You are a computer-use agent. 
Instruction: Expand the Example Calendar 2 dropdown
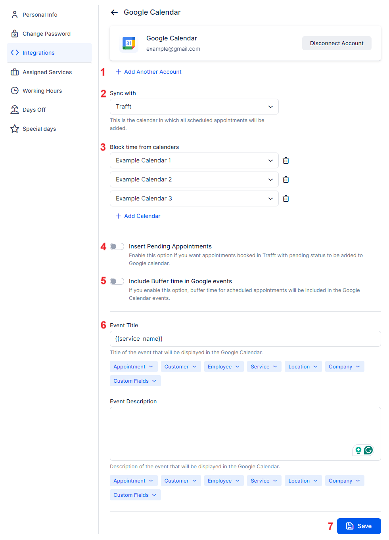click(271, 179)
